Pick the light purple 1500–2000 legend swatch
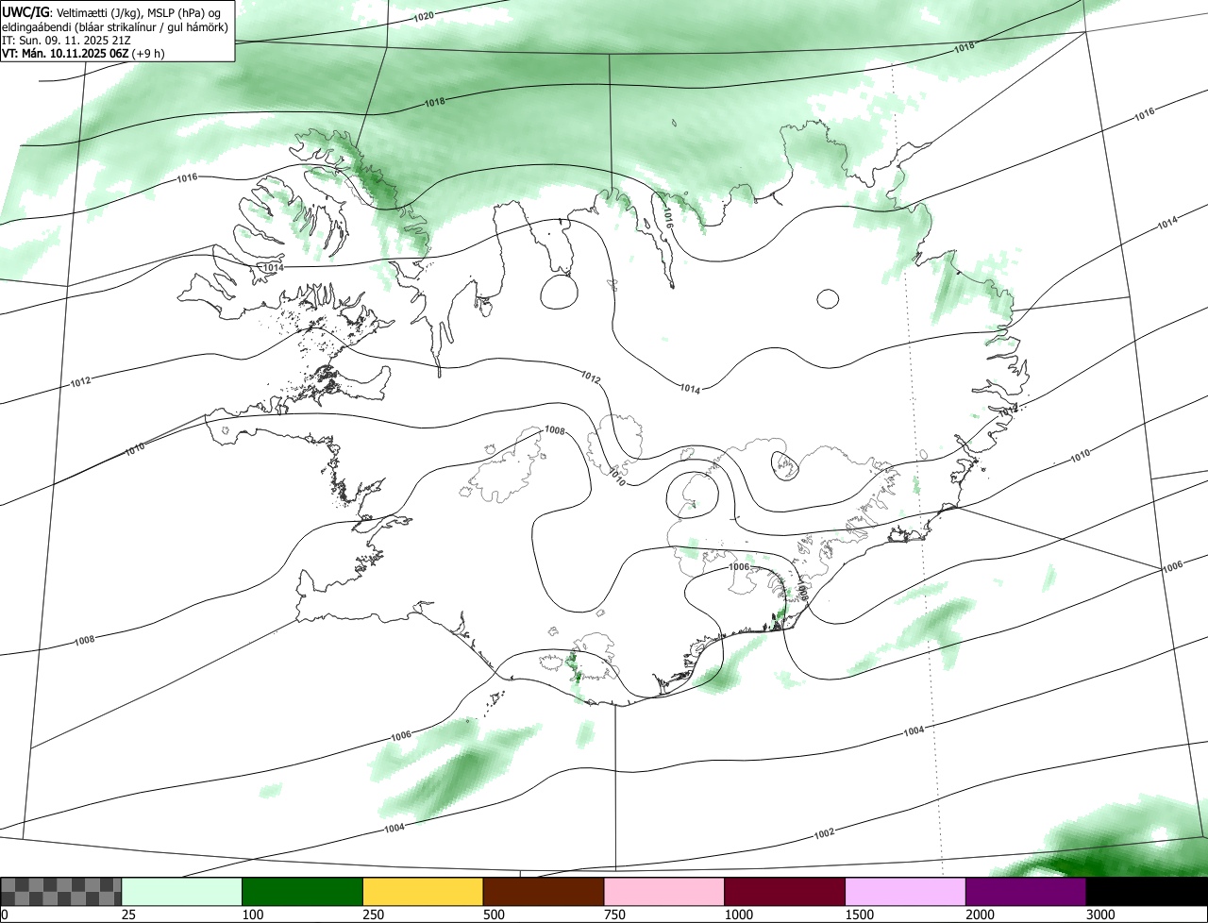The width and height of the screenshot is (1208, 923). (x=906, y=892)
